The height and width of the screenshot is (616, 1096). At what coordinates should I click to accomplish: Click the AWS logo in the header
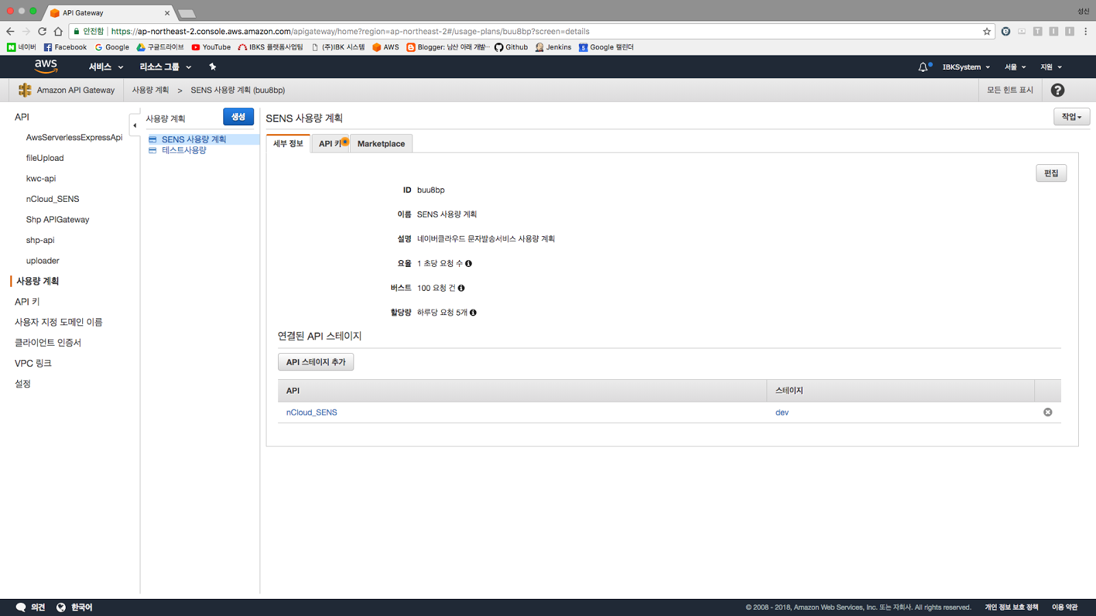[46, 66]
